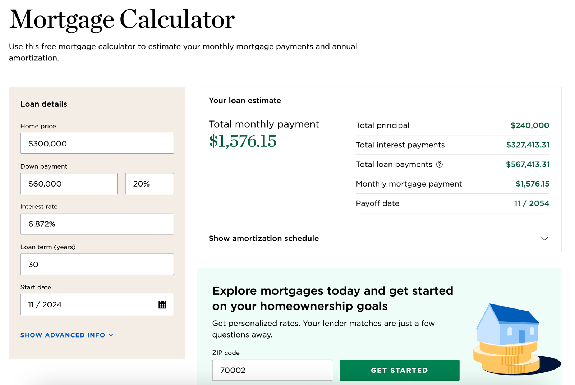Screen dimensions: 575x385
Task: Click the Loan details heading
Action: (x=43, y=104)
